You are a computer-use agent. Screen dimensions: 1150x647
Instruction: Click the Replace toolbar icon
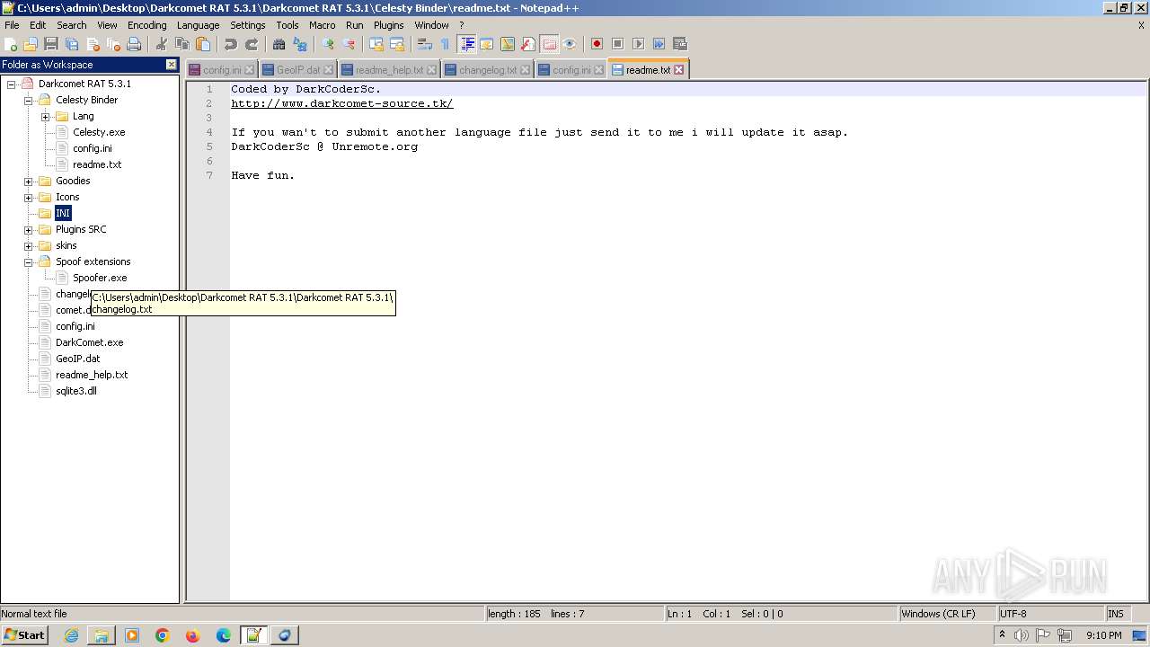(x=300, y=44)
